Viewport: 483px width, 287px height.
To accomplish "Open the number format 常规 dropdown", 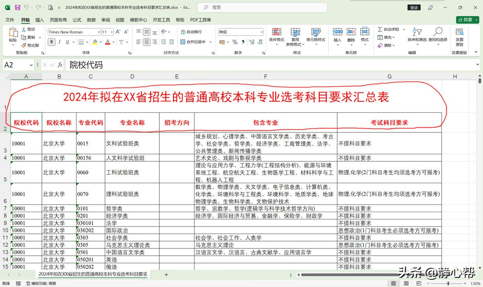I will [x=261, y=32].
